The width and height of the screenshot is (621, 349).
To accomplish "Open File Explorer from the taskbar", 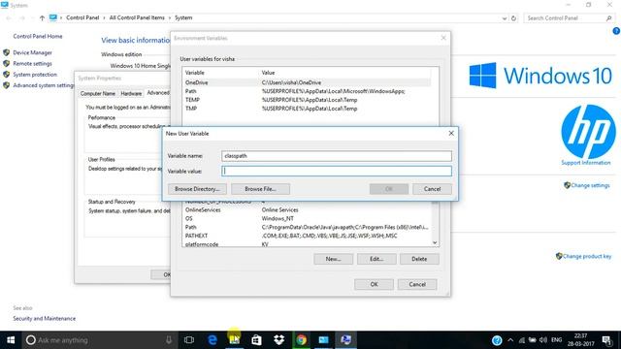I will tap(235, 340).
